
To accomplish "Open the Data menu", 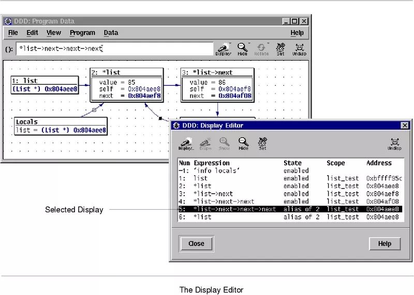I will (111, 33).
